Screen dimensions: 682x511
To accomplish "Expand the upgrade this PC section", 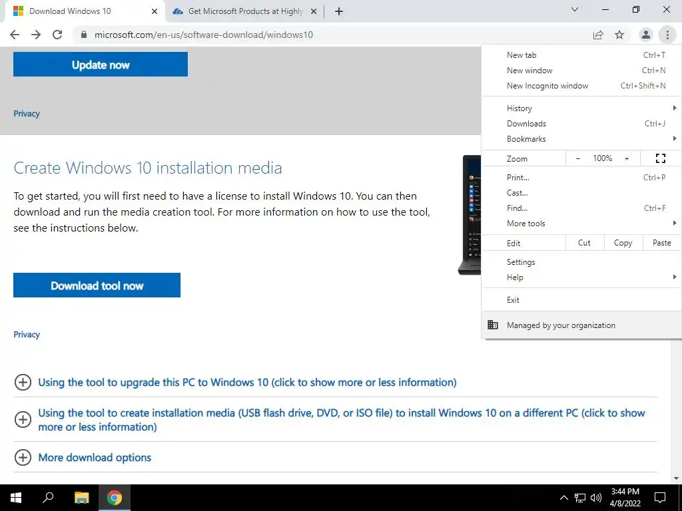I will pyautogui.click(x=23, y=383).
